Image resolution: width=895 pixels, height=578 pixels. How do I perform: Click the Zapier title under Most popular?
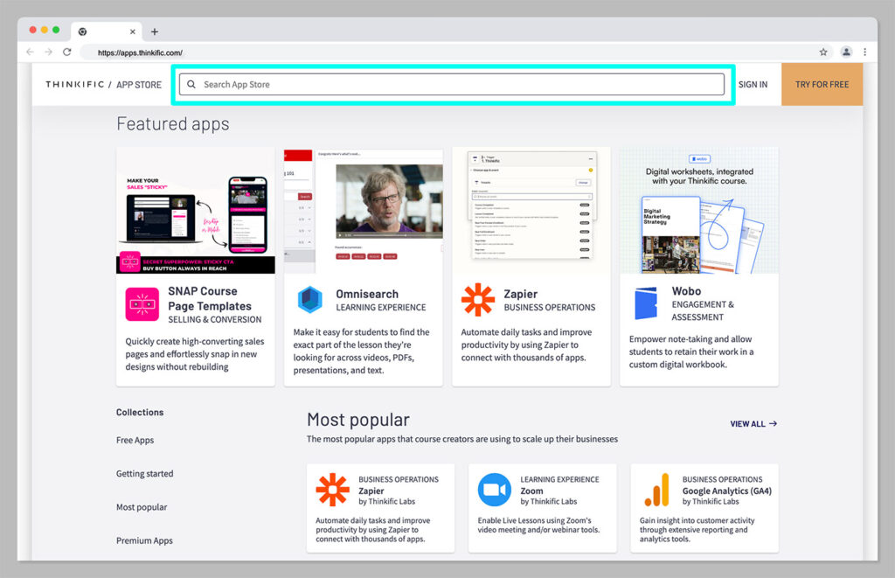pos(371,491)
